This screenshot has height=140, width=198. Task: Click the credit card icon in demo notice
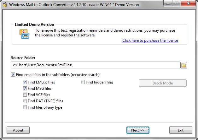24,34
